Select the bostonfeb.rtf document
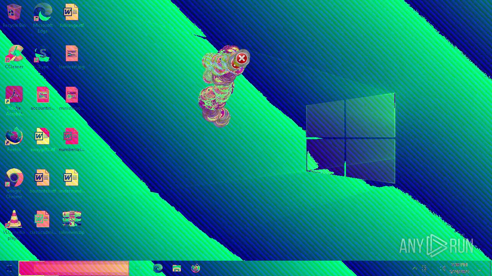The width and height of the screenshot is (492, 276). (x=43, y=181)
